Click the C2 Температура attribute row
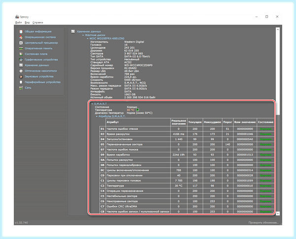This screenshot has height=239, width=296. click(x=186, y=186)
